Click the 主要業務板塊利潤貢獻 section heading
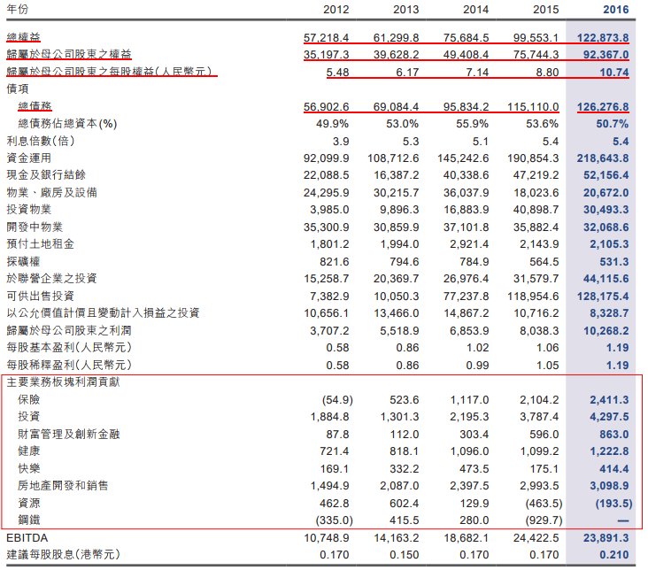Viewport: 648px width, 570px height. pos(64,382)
